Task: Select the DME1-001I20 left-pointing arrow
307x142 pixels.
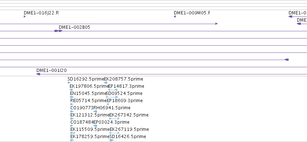Action: coord(38,74)
